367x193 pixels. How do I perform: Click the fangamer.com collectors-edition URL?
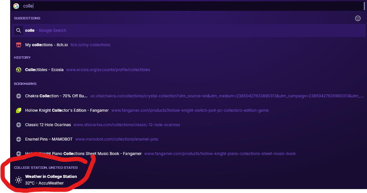coord(190,110)
